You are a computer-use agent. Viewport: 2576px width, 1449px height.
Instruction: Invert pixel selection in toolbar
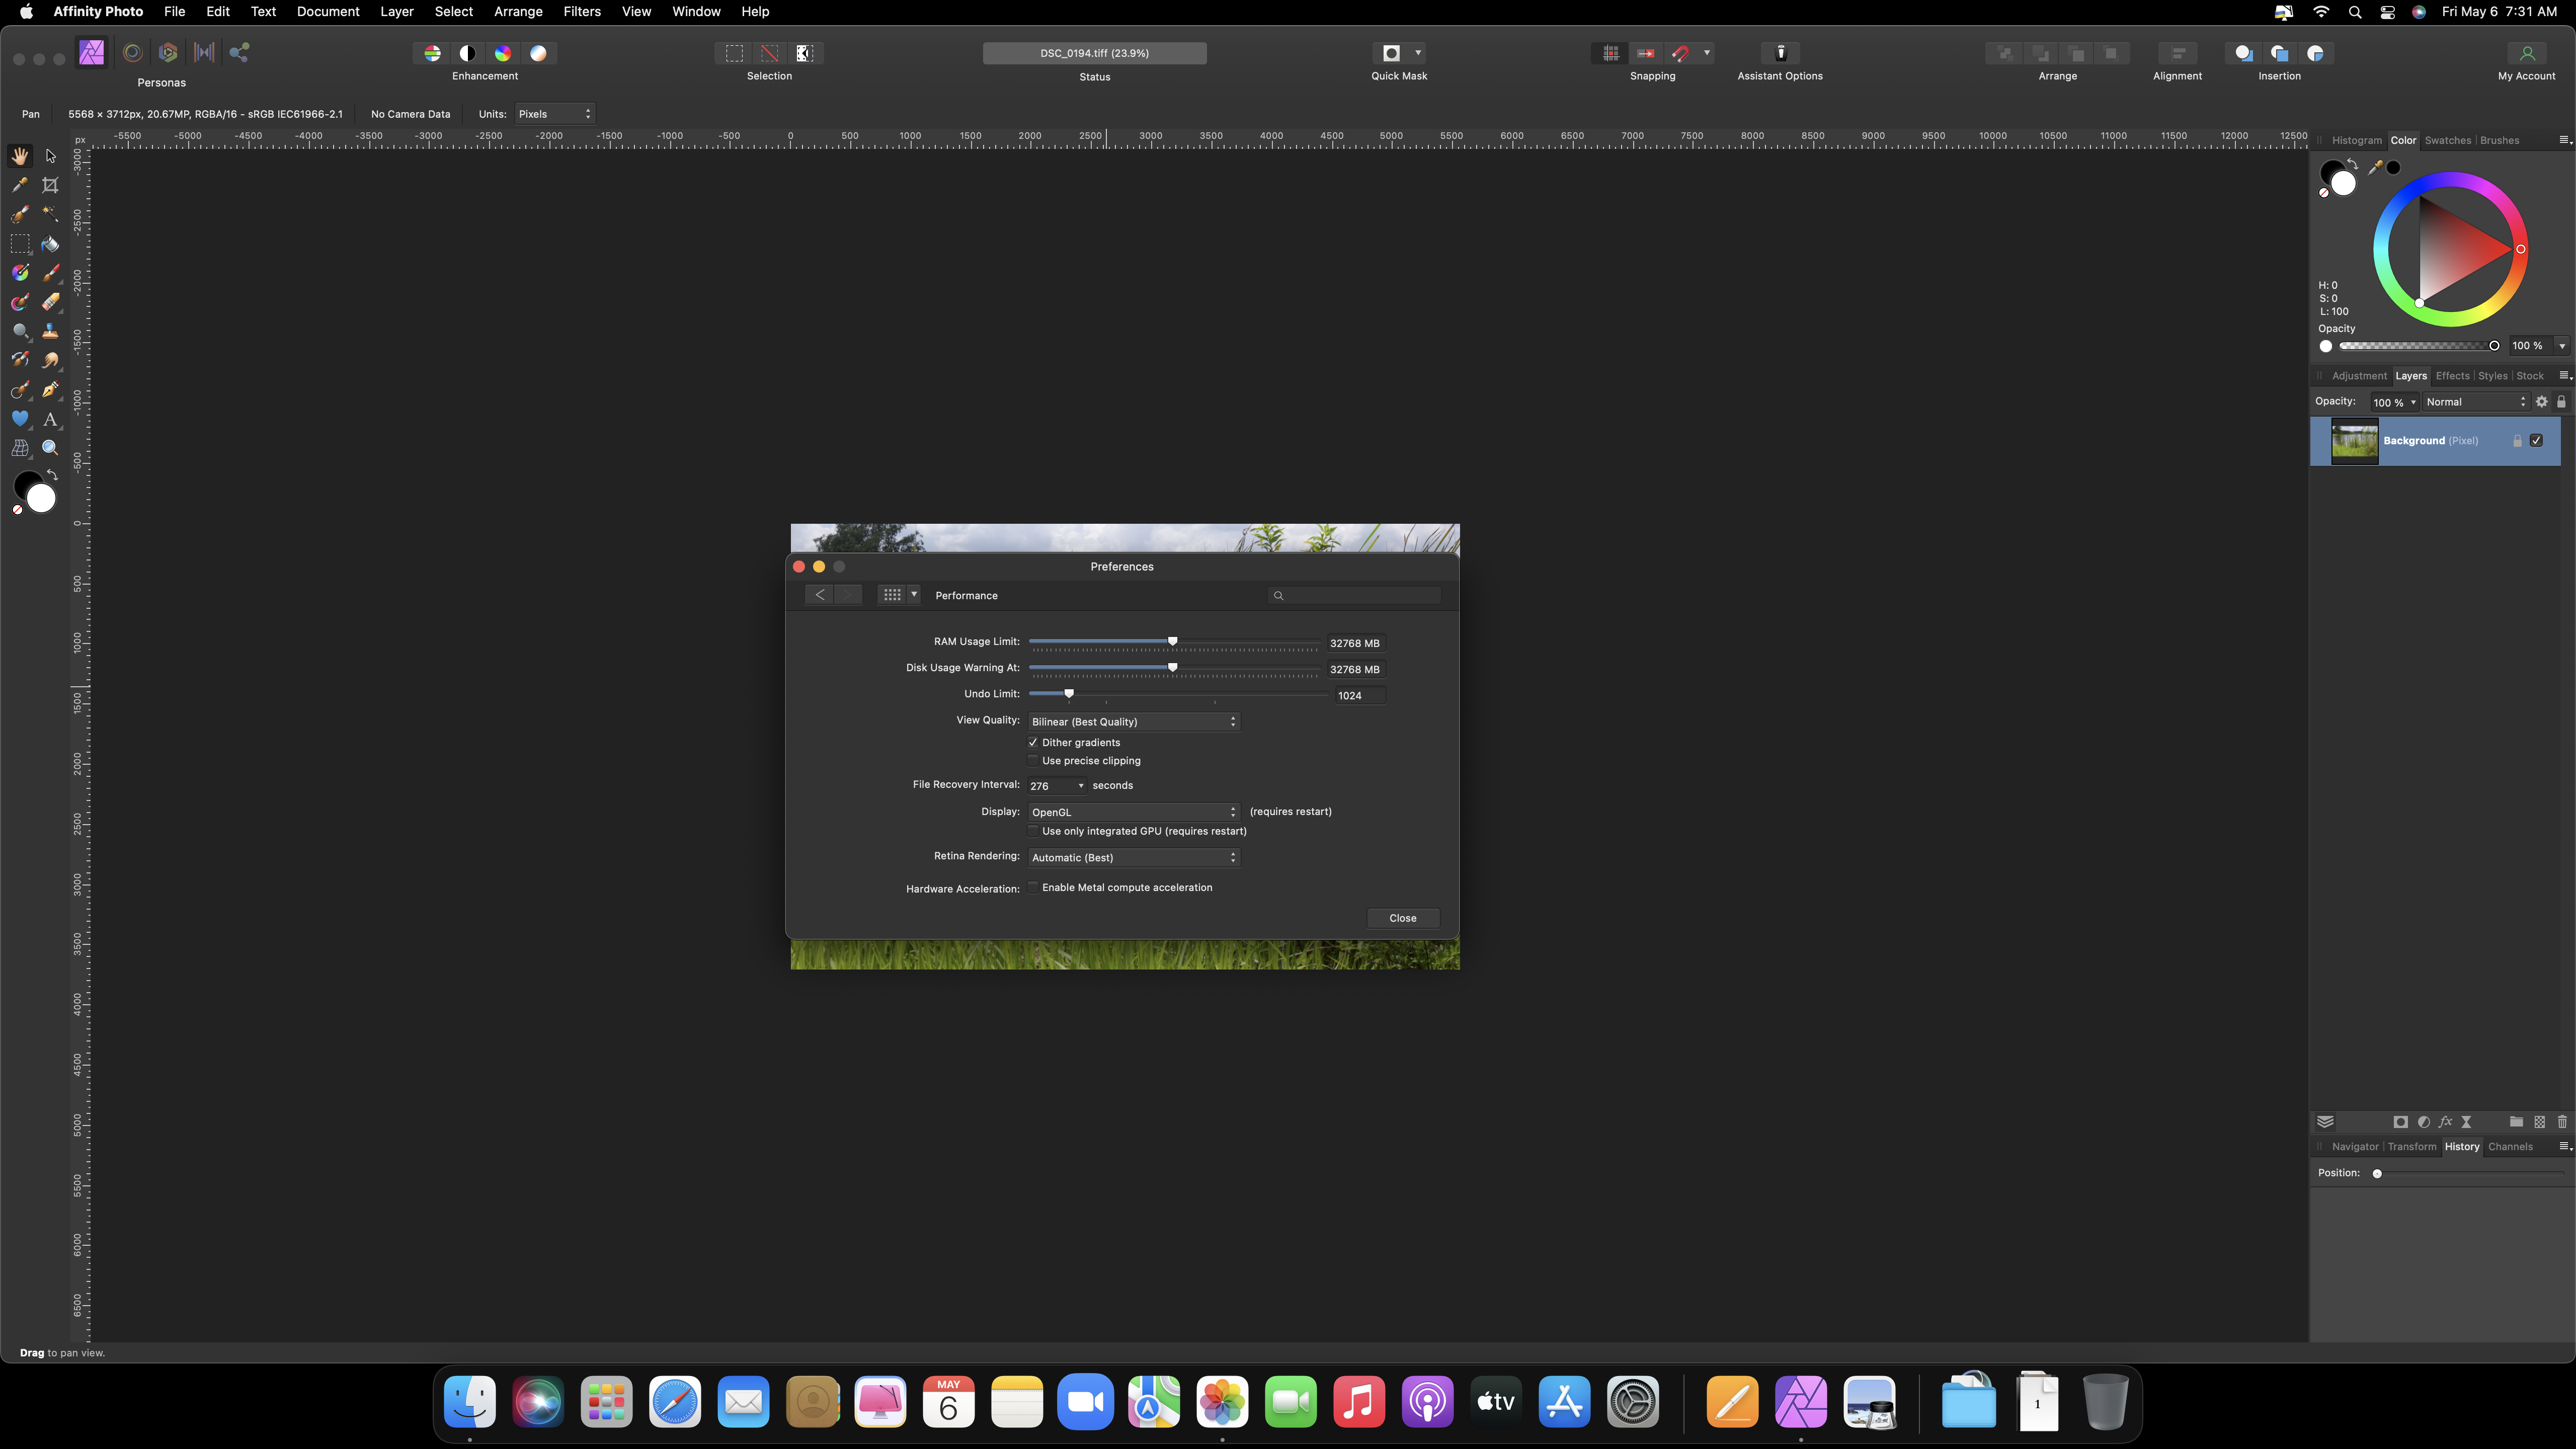804,53
